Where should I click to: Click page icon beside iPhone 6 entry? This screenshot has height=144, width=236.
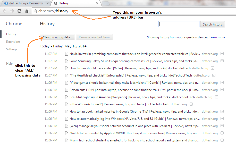click(x=66, y=104)
